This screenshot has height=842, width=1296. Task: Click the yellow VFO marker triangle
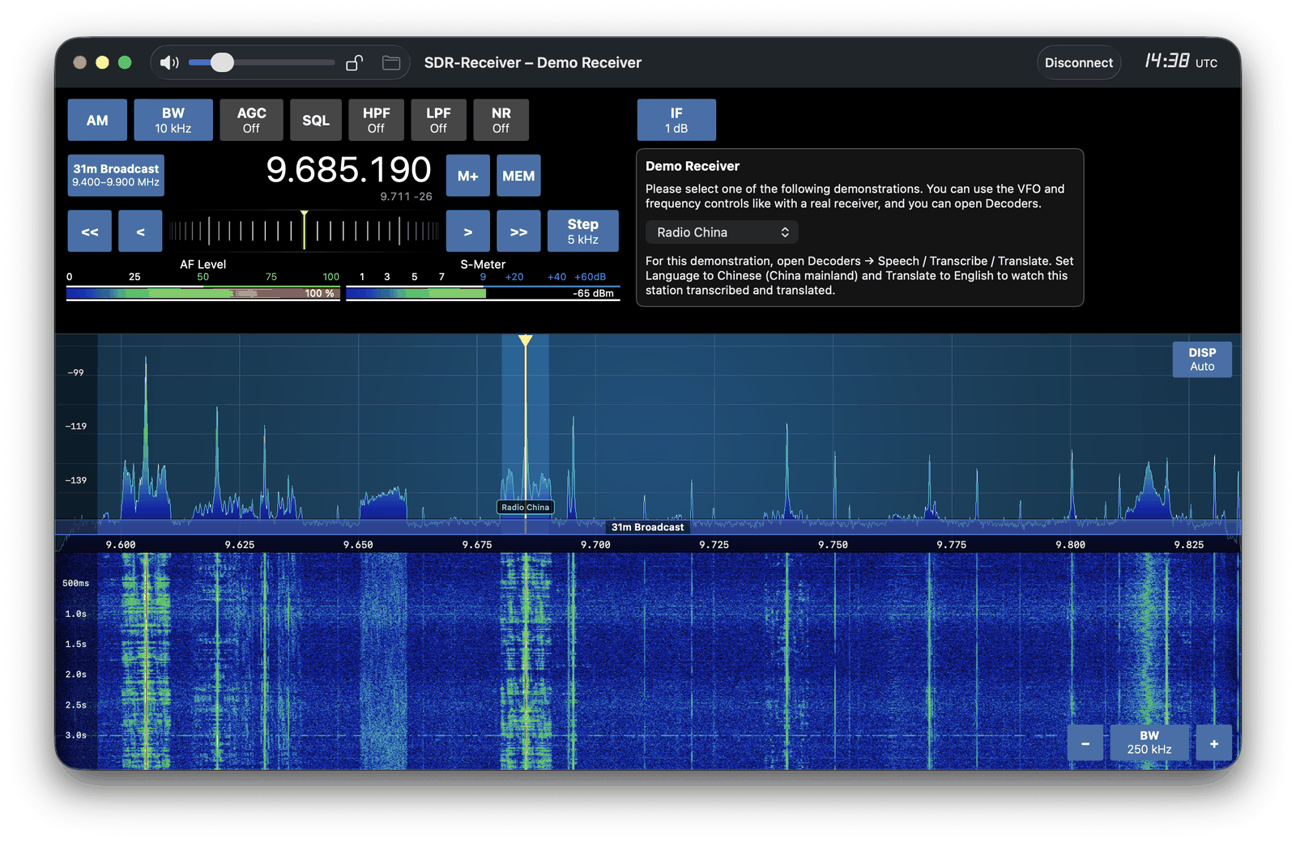click(x=526, y=341)
